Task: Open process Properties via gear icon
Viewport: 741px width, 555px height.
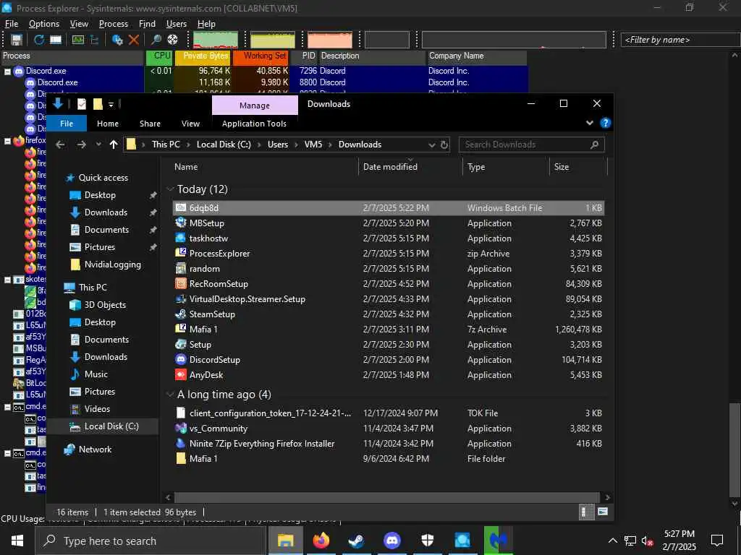Action: coord(117,40)
